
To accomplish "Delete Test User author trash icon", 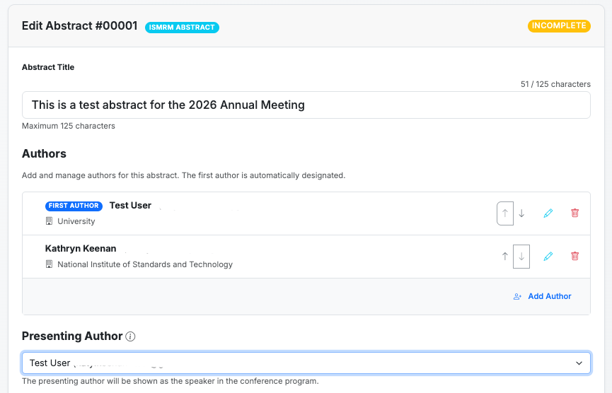I will point(575,213).
